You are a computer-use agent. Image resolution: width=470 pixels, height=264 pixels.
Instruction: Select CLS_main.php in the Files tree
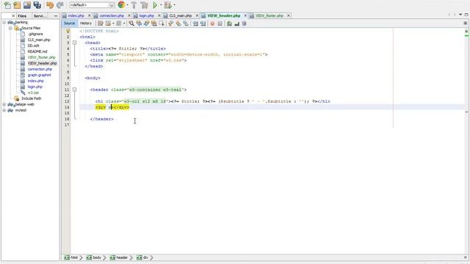coord(39,40)
